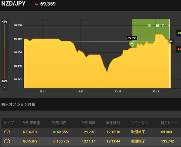The image size is (181, 147).
Task: Click trade time 12:11:14
Action: (89, 141)
